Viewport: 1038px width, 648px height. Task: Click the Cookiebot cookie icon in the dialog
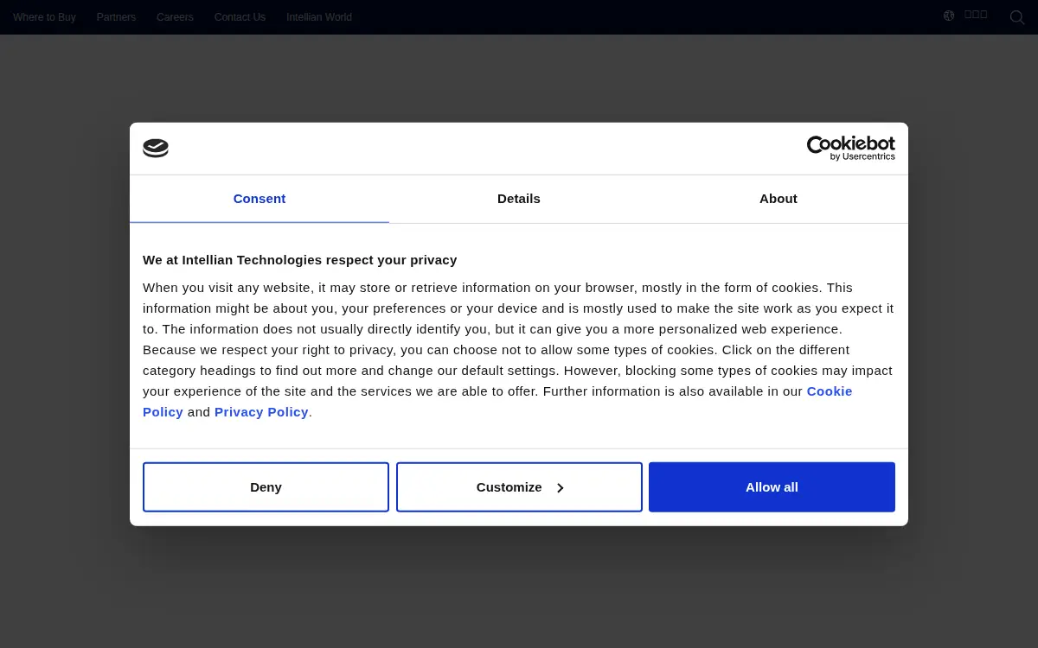(x=156, y=149)
